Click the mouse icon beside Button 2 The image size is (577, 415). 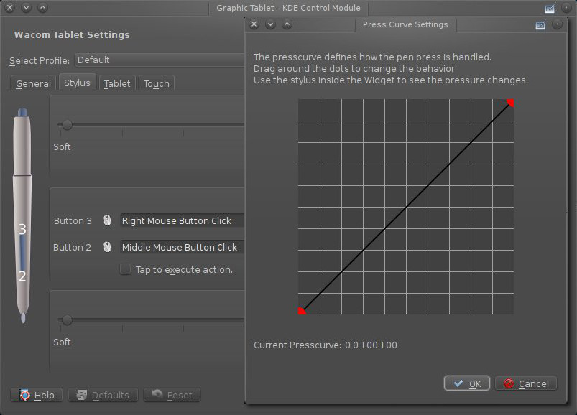pyautogui.click(x=107, y=247)
